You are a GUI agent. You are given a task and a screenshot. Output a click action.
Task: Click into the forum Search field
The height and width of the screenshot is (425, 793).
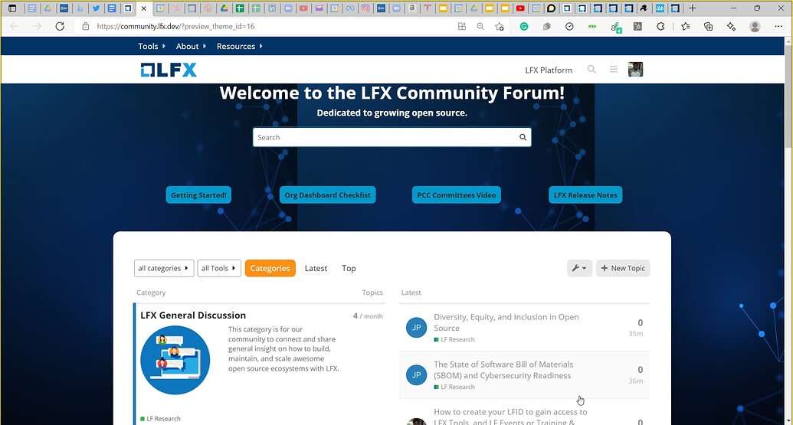click(383, 138)
